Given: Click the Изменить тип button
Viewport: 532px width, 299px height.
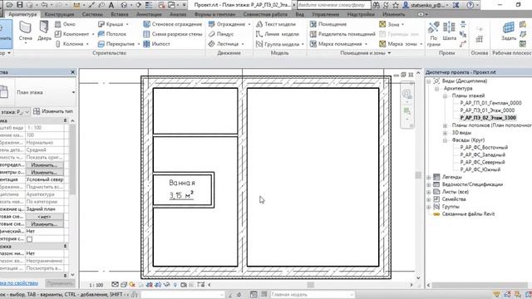Looking at the screenshot, I should coord(53,111).
